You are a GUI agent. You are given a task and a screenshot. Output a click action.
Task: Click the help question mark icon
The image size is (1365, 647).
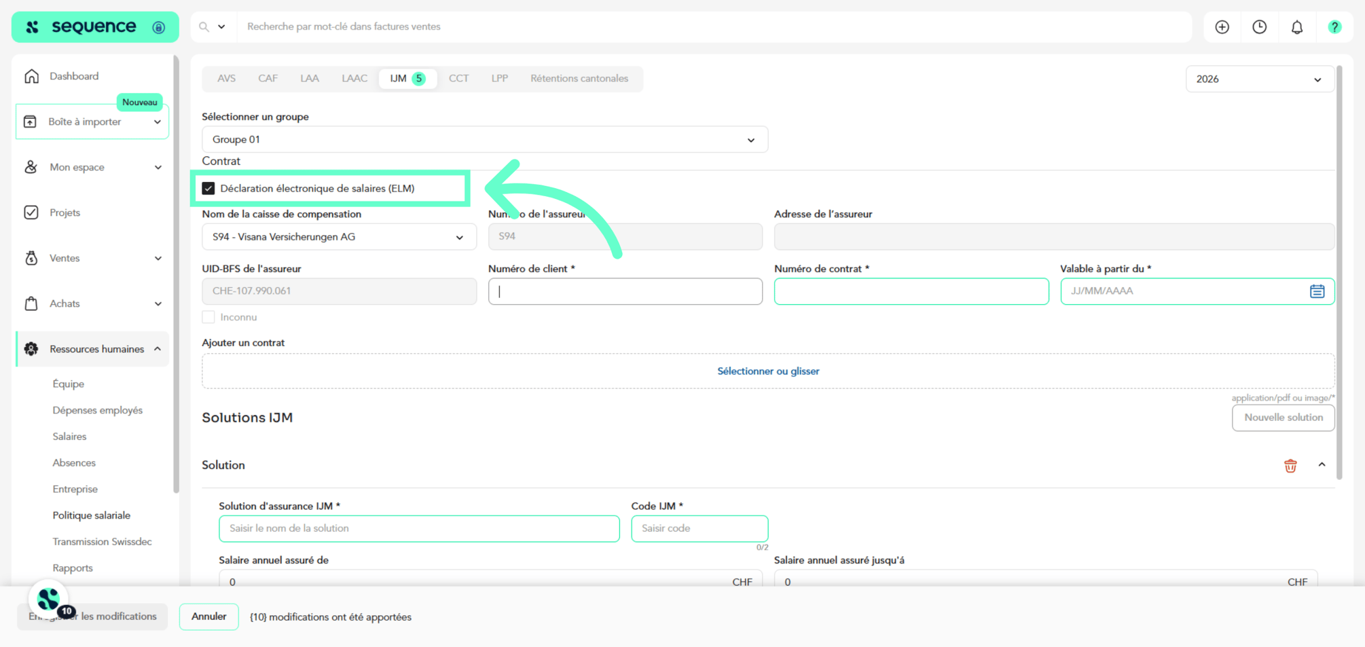1334,26
